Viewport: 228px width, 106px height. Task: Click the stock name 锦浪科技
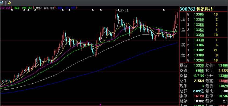click(x=205, y=9)
